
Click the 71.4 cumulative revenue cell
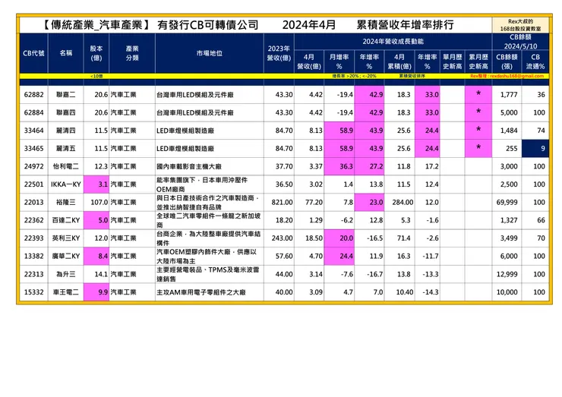coord(399,238)
